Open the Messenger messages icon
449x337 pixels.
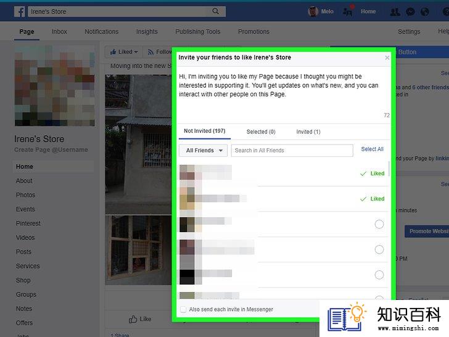coord(410,12)
